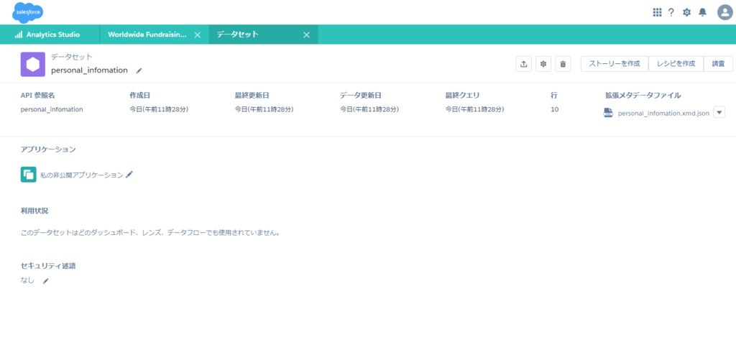This screenshot has height=345, width=736.
Task: Open the setup gear in header
Action: click(x=686, y=12)
